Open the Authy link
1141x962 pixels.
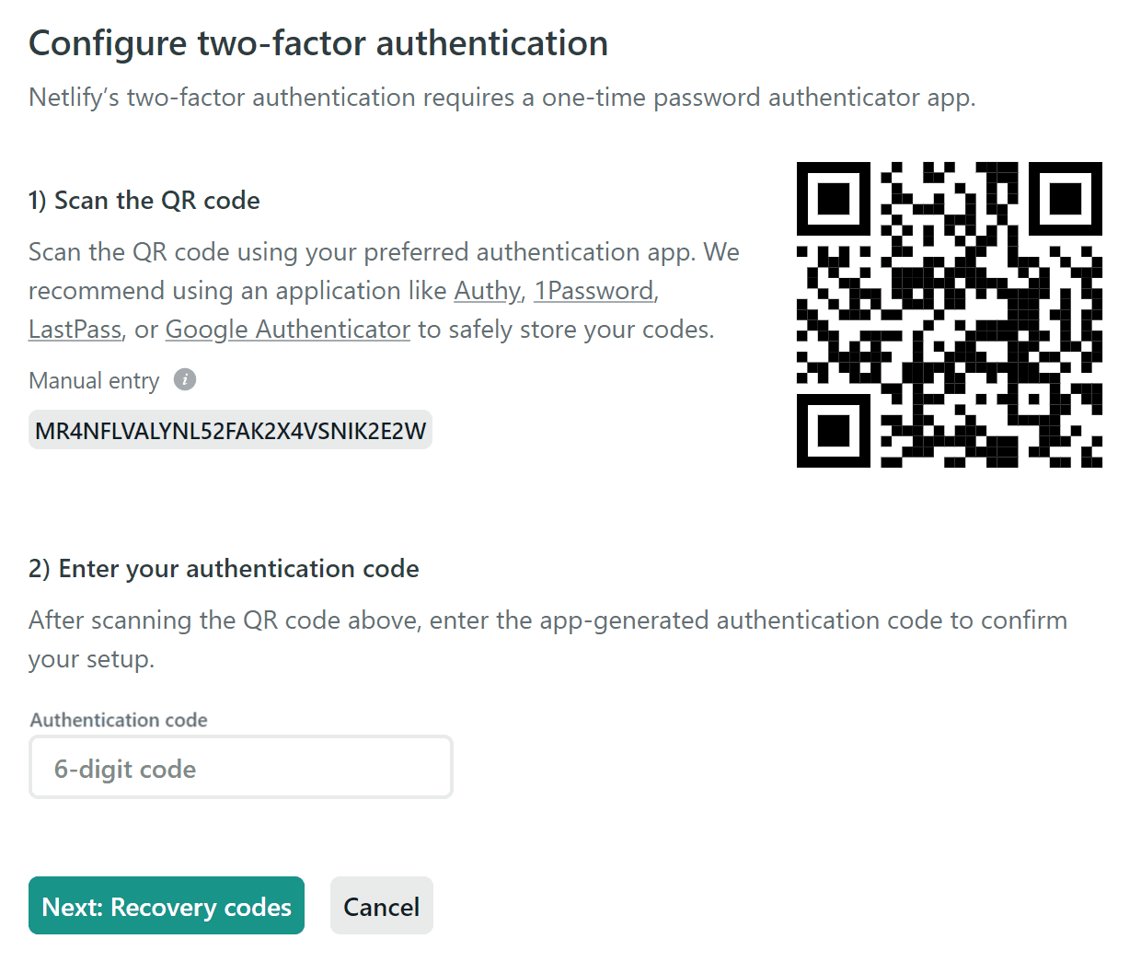[x=487, y=291]
